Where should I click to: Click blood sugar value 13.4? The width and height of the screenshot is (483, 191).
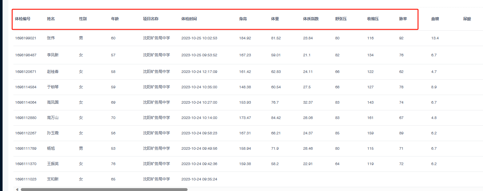(435, 38)
